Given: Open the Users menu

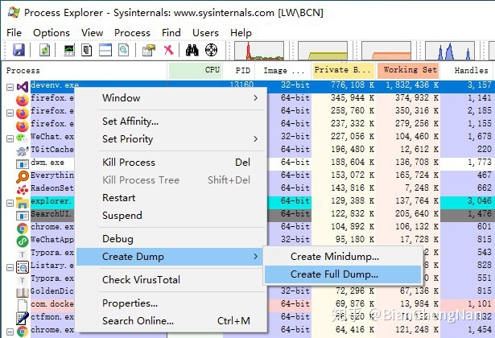Looking at the screenshot, I should click(x=205, y=33).
